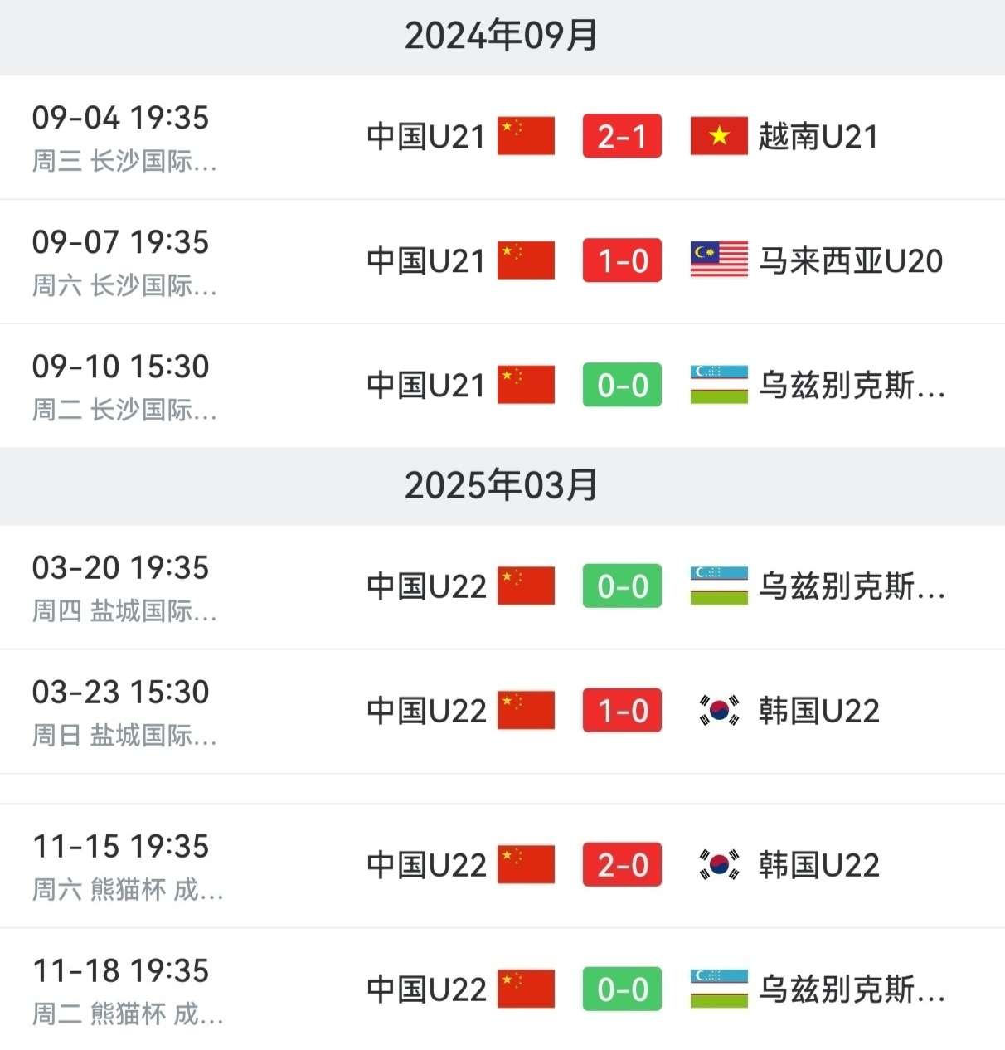Tap Uzbekistan flag in the 09-10 match
The height and width of the screenshot is (1050, 1005).
point(719,385)
